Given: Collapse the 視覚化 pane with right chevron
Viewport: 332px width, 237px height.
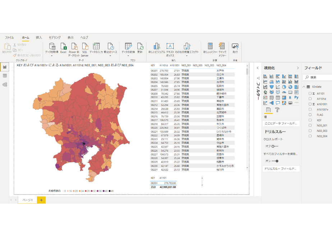Looking at the screenshot, I should coord(298,68).
